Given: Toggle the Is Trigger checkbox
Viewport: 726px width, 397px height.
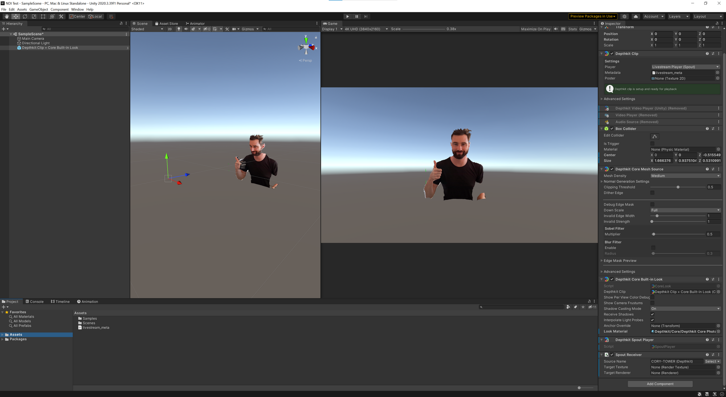Looking at the screenshot, I should (x=652, y=144).
